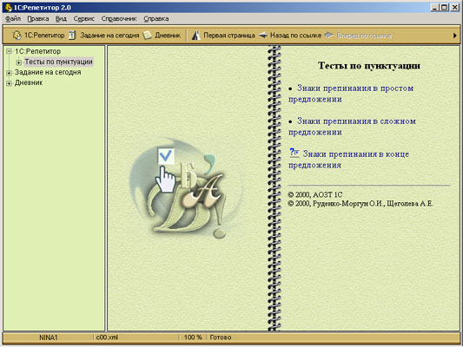463x347 pixels.
Task: Collapse the 1С:Репетитор tree root node
Action: (10, 51)
